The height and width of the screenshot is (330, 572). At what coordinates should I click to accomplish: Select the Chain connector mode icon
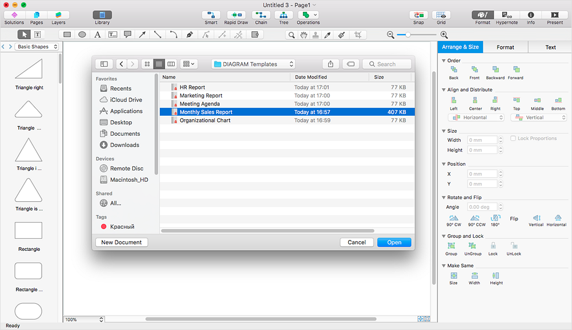261,15
